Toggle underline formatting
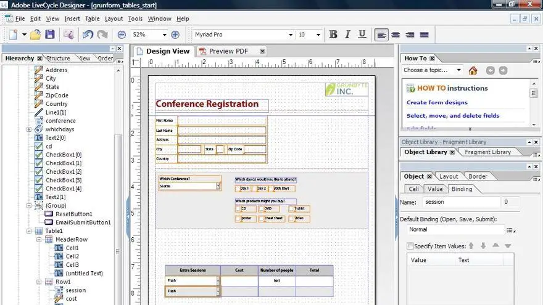 362,35
